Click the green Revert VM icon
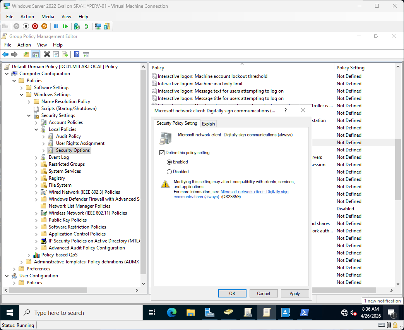 86,26
